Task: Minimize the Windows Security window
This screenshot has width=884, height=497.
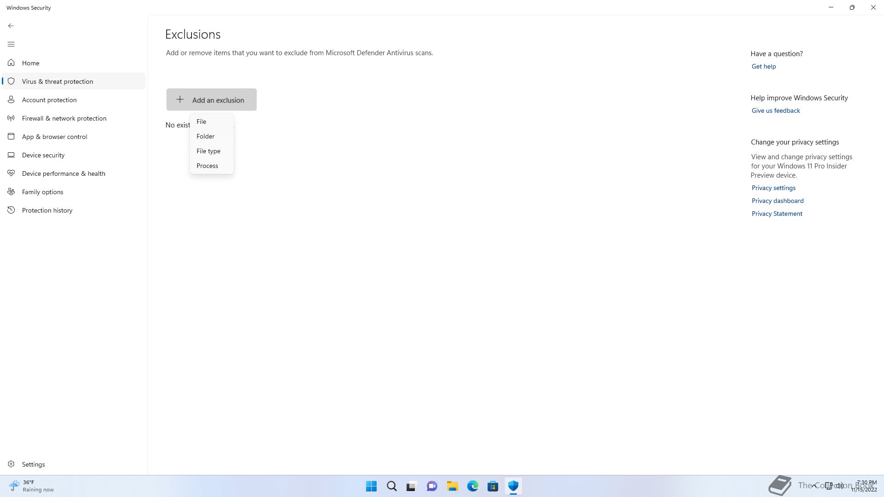Action: 831,7
